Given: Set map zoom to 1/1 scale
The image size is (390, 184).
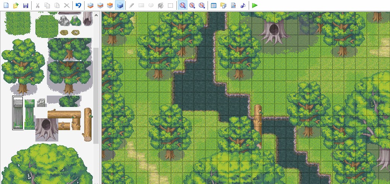Looking at the screenshot, I should [x=182, y=5].
